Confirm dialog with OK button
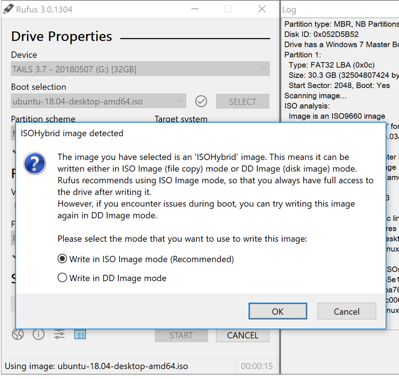 pos(278,311)
